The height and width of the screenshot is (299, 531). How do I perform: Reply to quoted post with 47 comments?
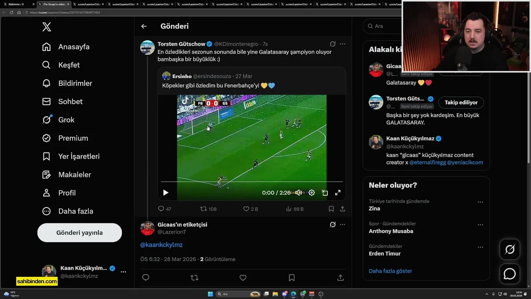(165, 209)
